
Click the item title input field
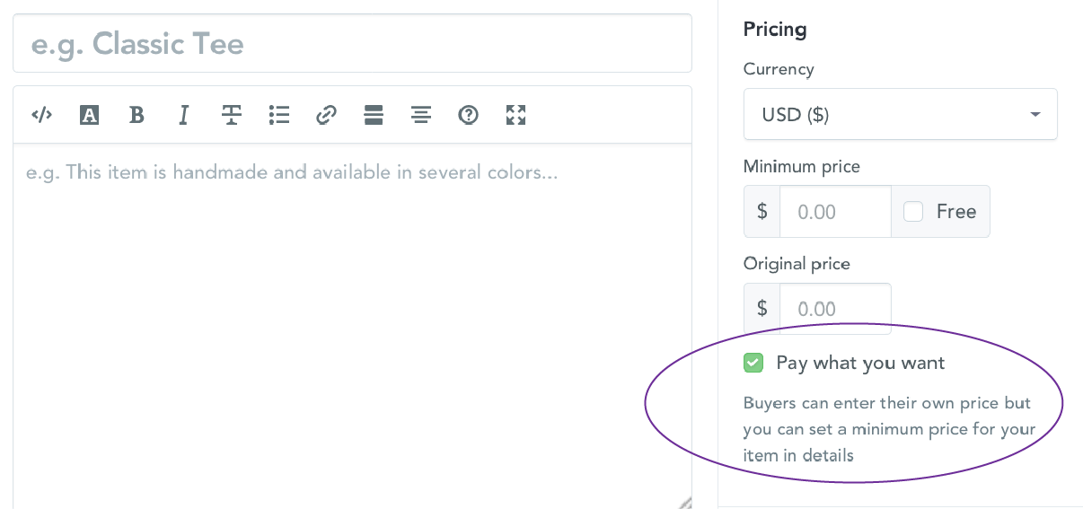352,44
